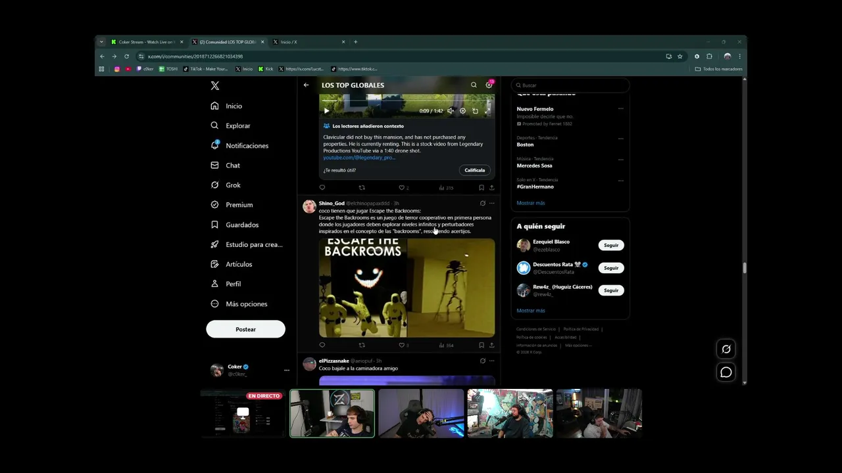Open Chat in the sidebar
The width and height of the screenshot is (842, 473).
(226, 165)
